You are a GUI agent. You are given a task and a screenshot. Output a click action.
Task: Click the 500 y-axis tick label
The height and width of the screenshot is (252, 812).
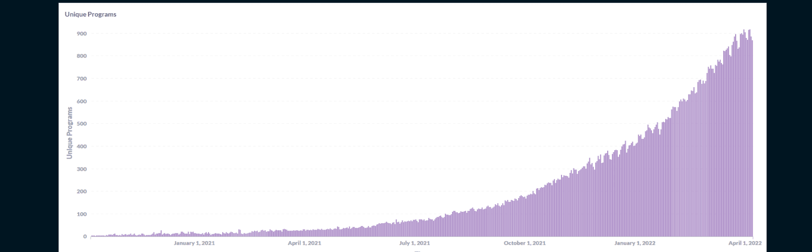click(82, 124)
